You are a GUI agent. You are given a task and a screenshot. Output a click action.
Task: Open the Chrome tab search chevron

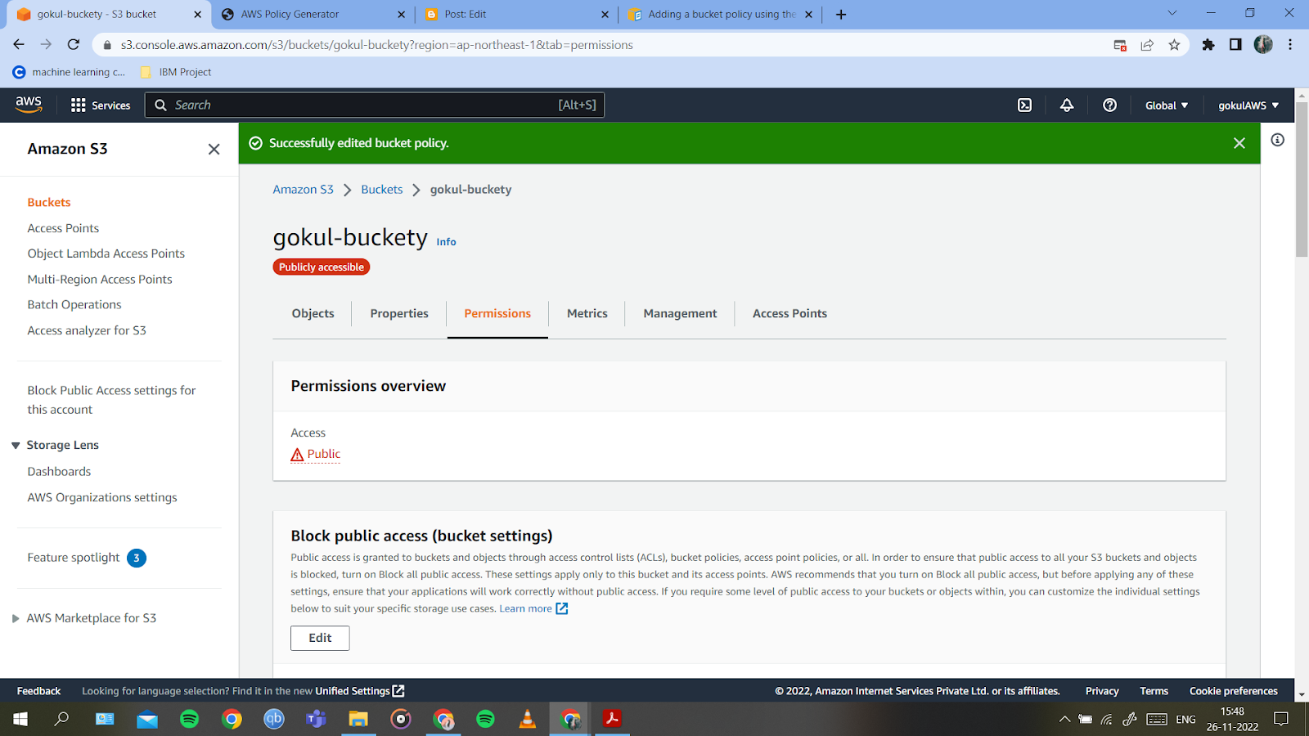(1172, 13)
